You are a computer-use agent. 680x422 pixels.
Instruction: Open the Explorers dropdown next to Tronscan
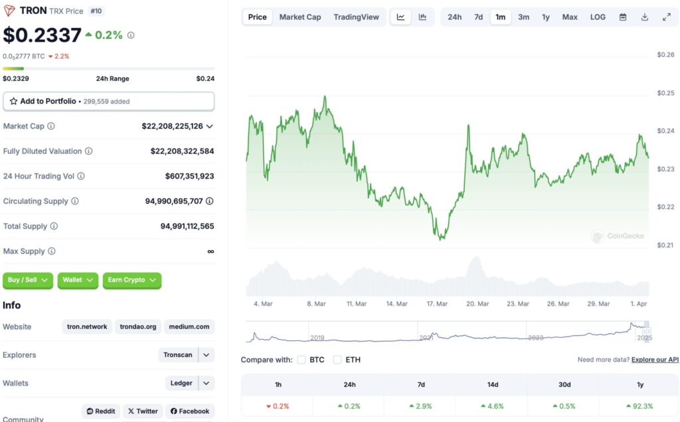click(206, 355)
